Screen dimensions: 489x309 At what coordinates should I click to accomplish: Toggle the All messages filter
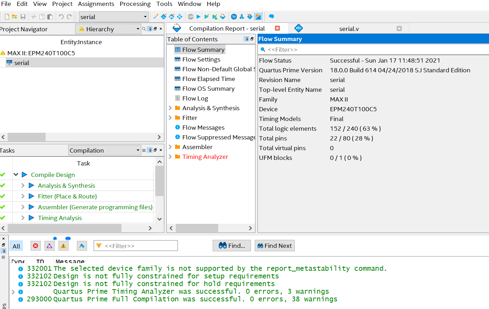tap(16, 246)
